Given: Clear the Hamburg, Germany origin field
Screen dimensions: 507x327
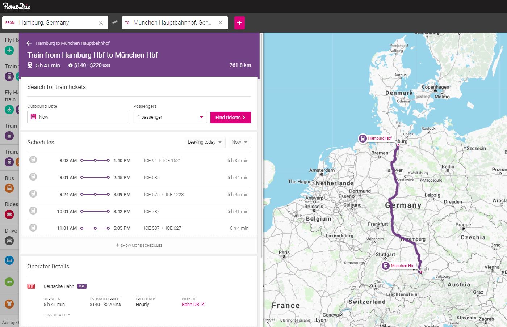Looking at the screenshot, I should pyautogui.click(x=101, y=23).
